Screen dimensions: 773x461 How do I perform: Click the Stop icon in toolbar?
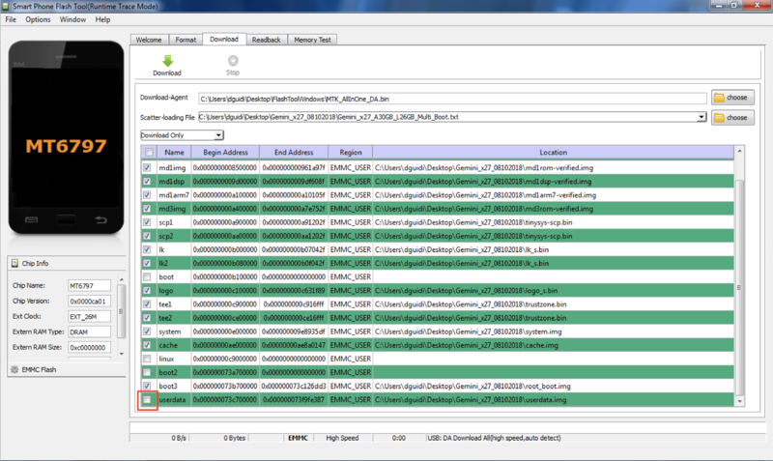click(233, 60)
